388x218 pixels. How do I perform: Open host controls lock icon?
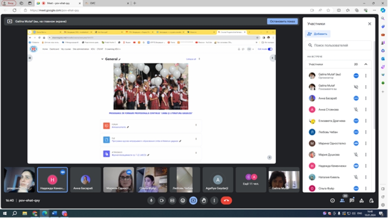tap(371, 200)
